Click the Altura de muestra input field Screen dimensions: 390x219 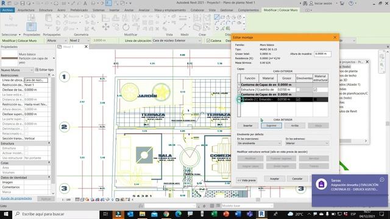pyautogui.click(x=322, y=54)
